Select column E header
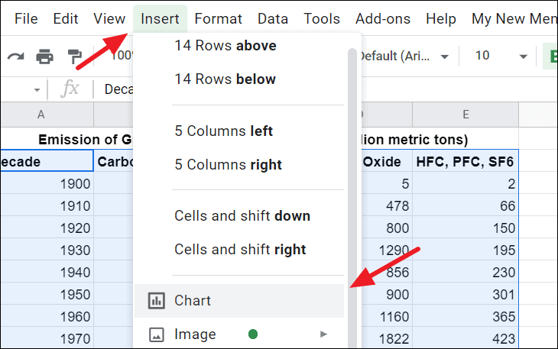 (465, 115)
